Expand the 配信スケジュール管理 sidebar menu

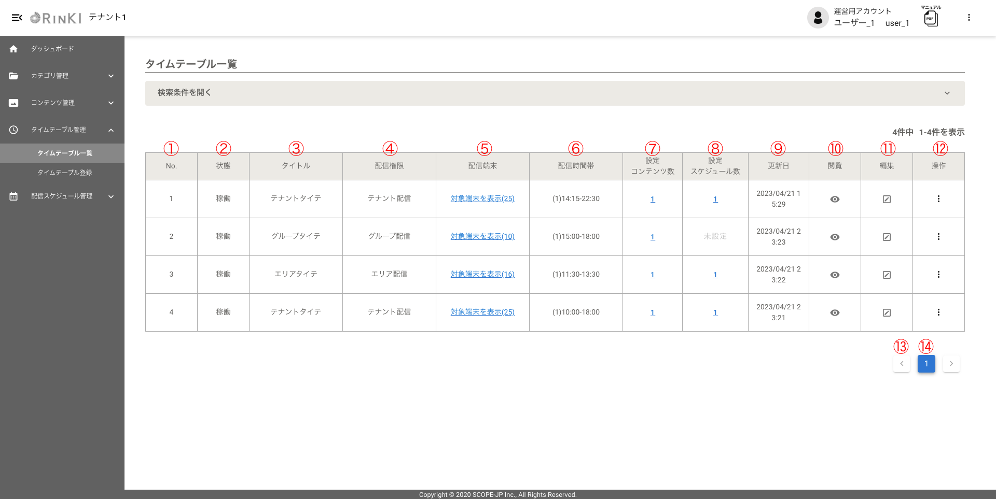(x=62, y=196)
